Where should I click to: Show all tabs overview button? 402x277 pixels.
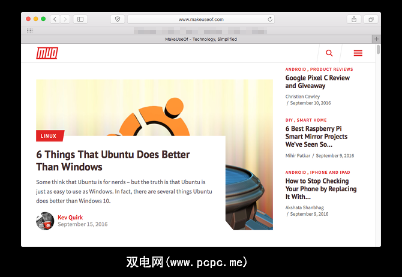(x=371, y=19)
